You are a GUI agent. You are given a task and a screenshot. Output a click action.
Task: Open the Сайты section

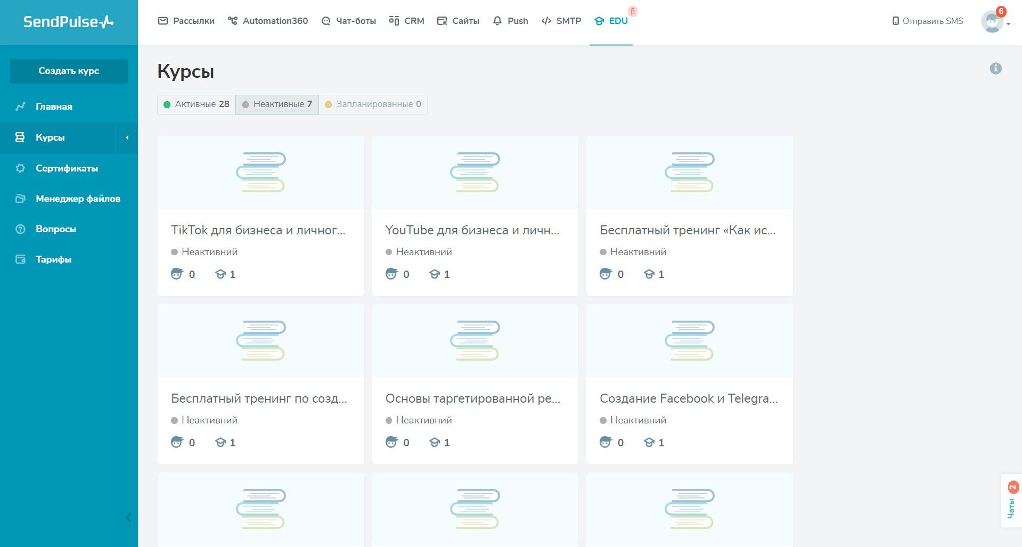coord(459,21)
